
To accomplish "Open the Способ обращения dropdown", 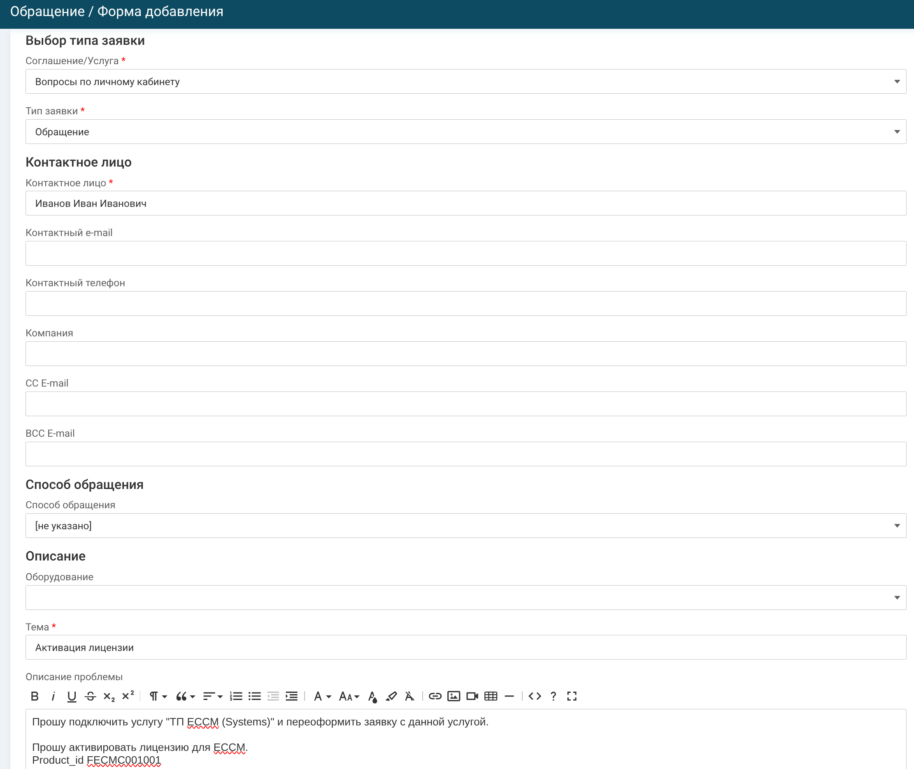I will (x=465, y=526).
